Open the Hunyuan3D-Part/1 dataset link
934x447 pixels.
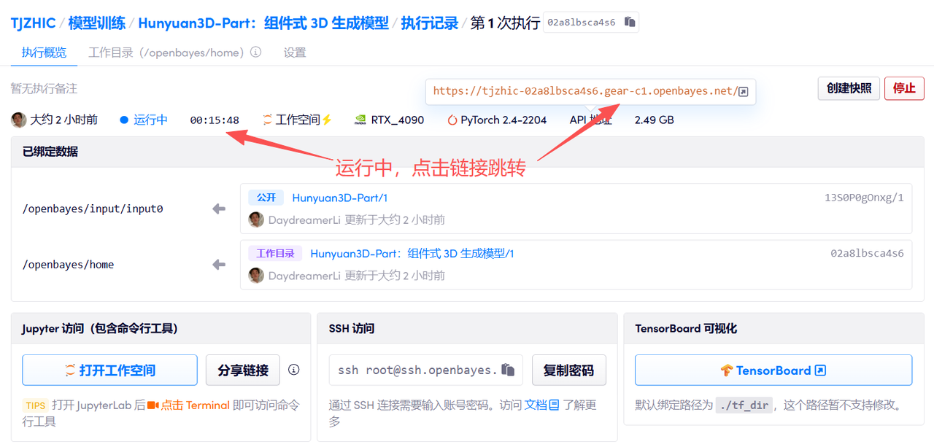tap(339, 198)
